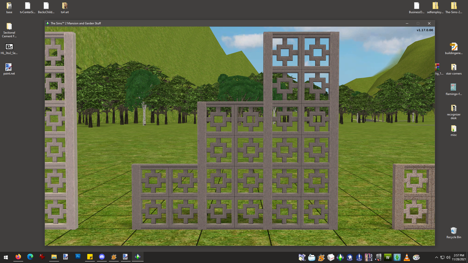Select the flamingo-f... image file
Viewport: 468px width, 263px height.
(454, 90)
